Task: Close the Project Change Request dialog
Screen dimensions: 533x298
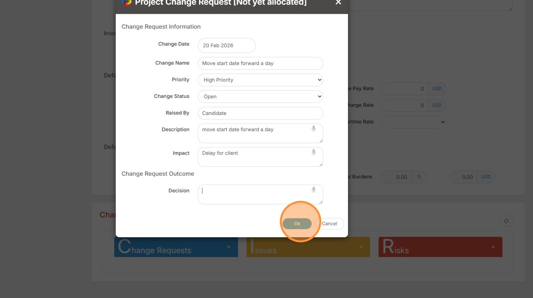Action: [338, 3]
